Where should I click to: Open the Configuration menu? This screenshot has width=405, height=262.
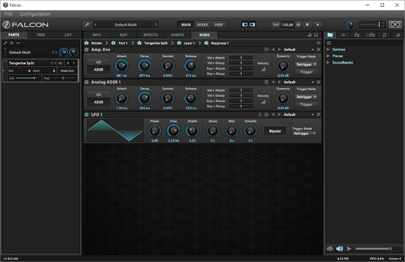coord(35,14)
